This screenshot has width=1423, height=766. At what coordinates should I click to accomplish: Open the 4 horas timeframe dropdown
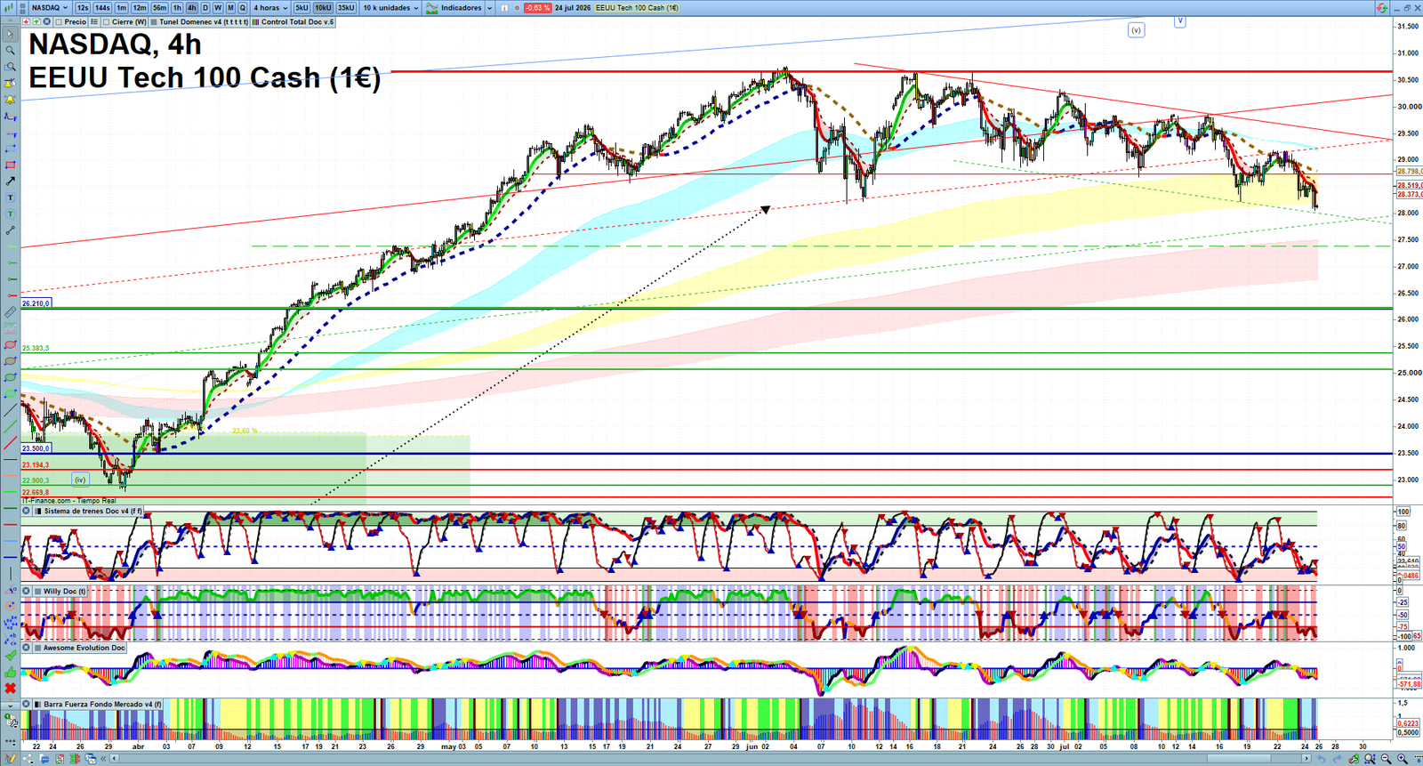coord(269,7)
